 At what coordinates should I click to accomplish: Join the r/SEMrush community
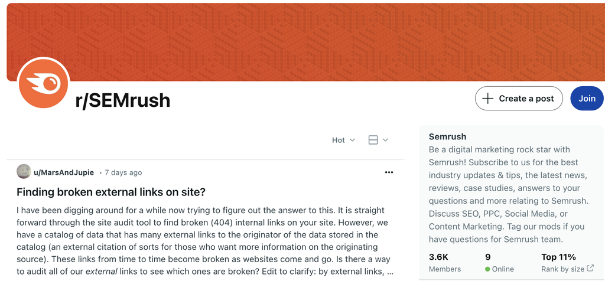587,99
